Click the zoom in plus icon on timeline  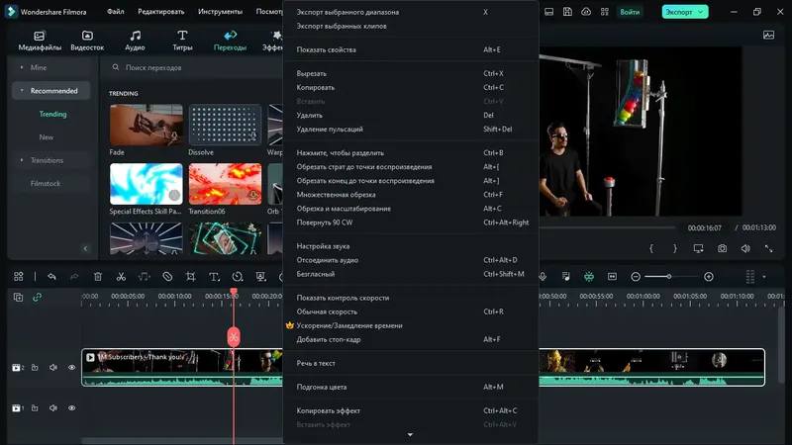pyautogui.click(x=709, y=277)
